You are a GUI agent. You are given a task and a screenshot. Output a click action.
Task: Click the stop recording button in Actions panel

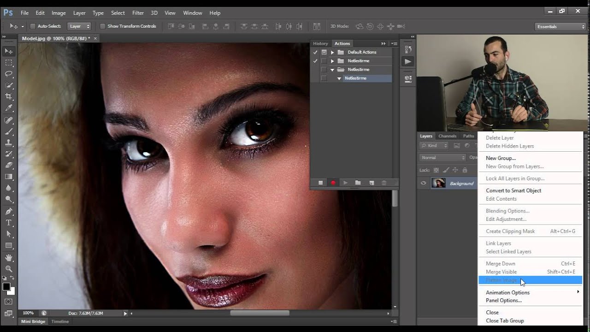(321, 183)
